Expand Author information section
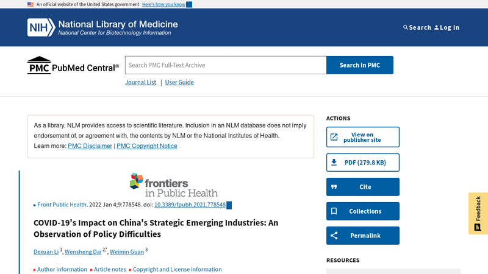This screenshot has height=274, width=488. [62, 269]
